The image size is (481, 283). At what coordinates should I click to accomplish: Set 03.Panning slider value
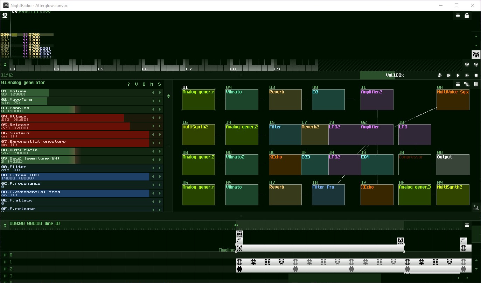click(x=75, y=109)
